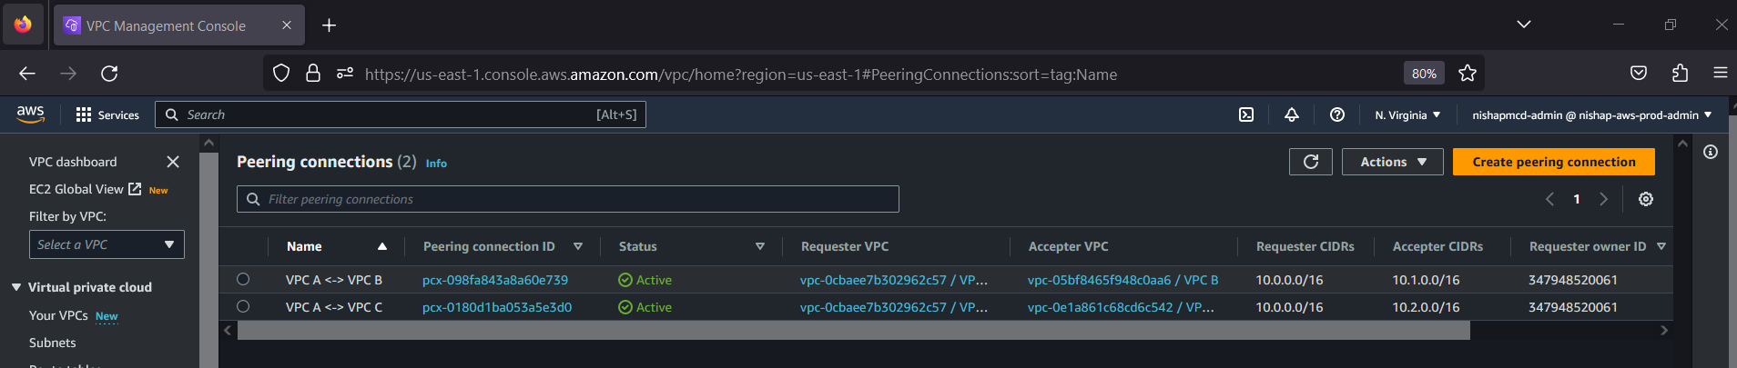
Task: Bookmark this page with the star icon
Action: coord(1468,74)
